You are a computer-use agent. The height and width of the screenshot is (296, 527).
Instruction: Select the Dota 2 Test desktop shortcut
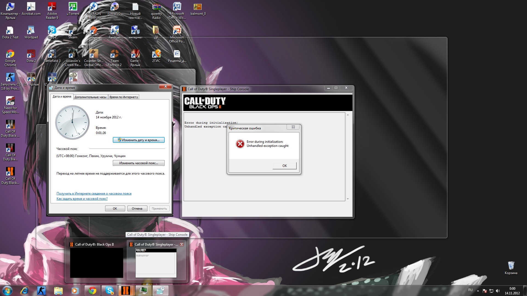coord(10,33)
